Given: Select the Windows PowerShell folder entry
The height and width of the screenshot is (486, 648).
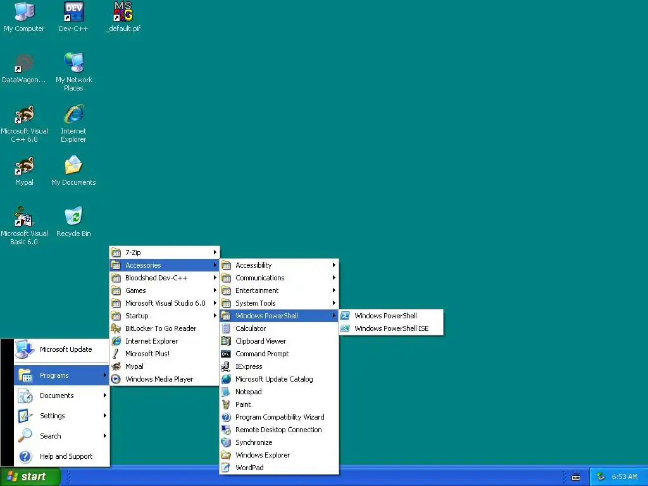Looking at the screenshot, I should coord(279,316).
